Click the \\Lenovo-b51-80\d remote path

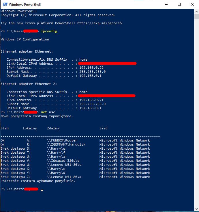pos(64,177)
